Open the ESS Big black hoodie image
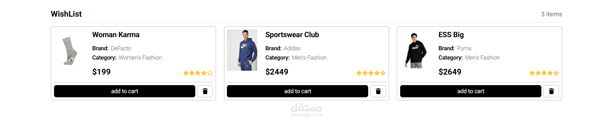The width and height of the screenshot is (613, 120). tap(415, 50)
